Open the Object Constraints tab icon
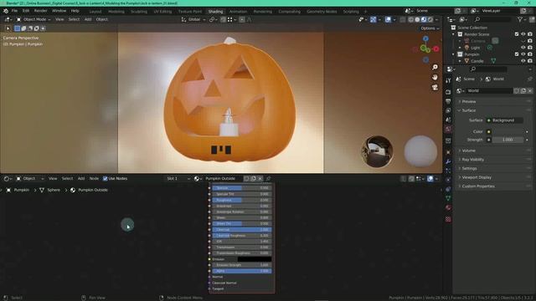The image size is (536, 301). coord(448,189)
